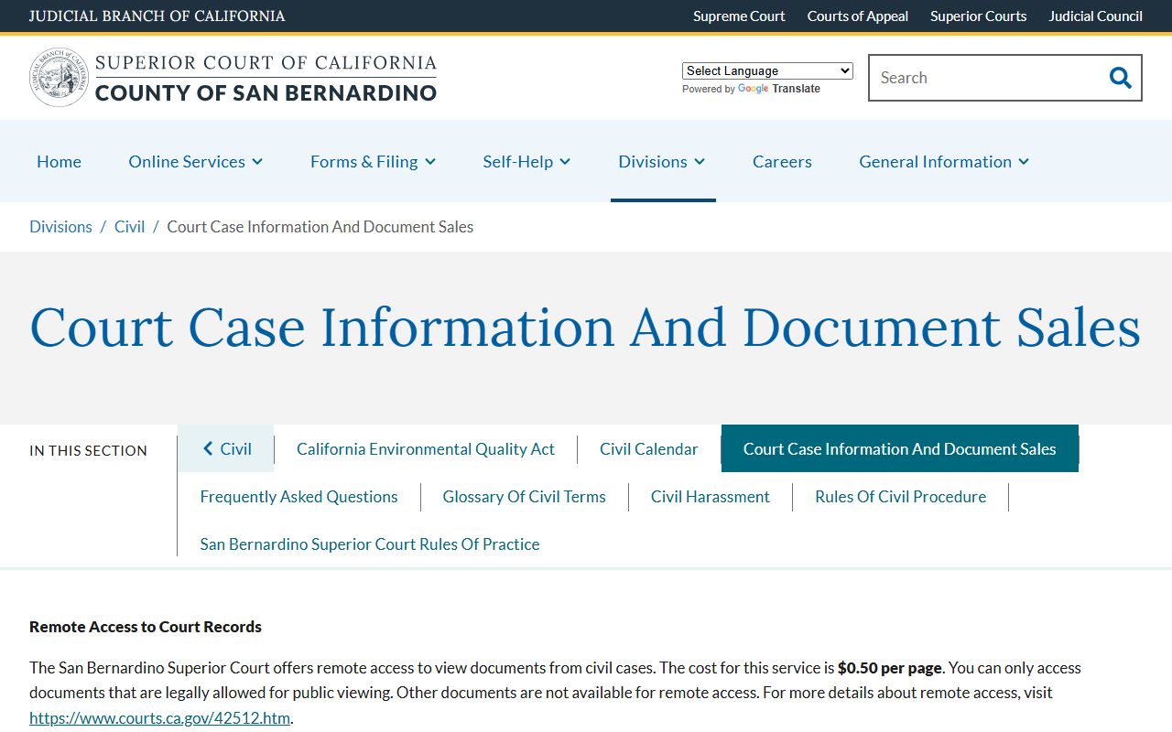Screen dimensions: 1172x732
Task: Expand the General Information menu
Action: [944, 161]
